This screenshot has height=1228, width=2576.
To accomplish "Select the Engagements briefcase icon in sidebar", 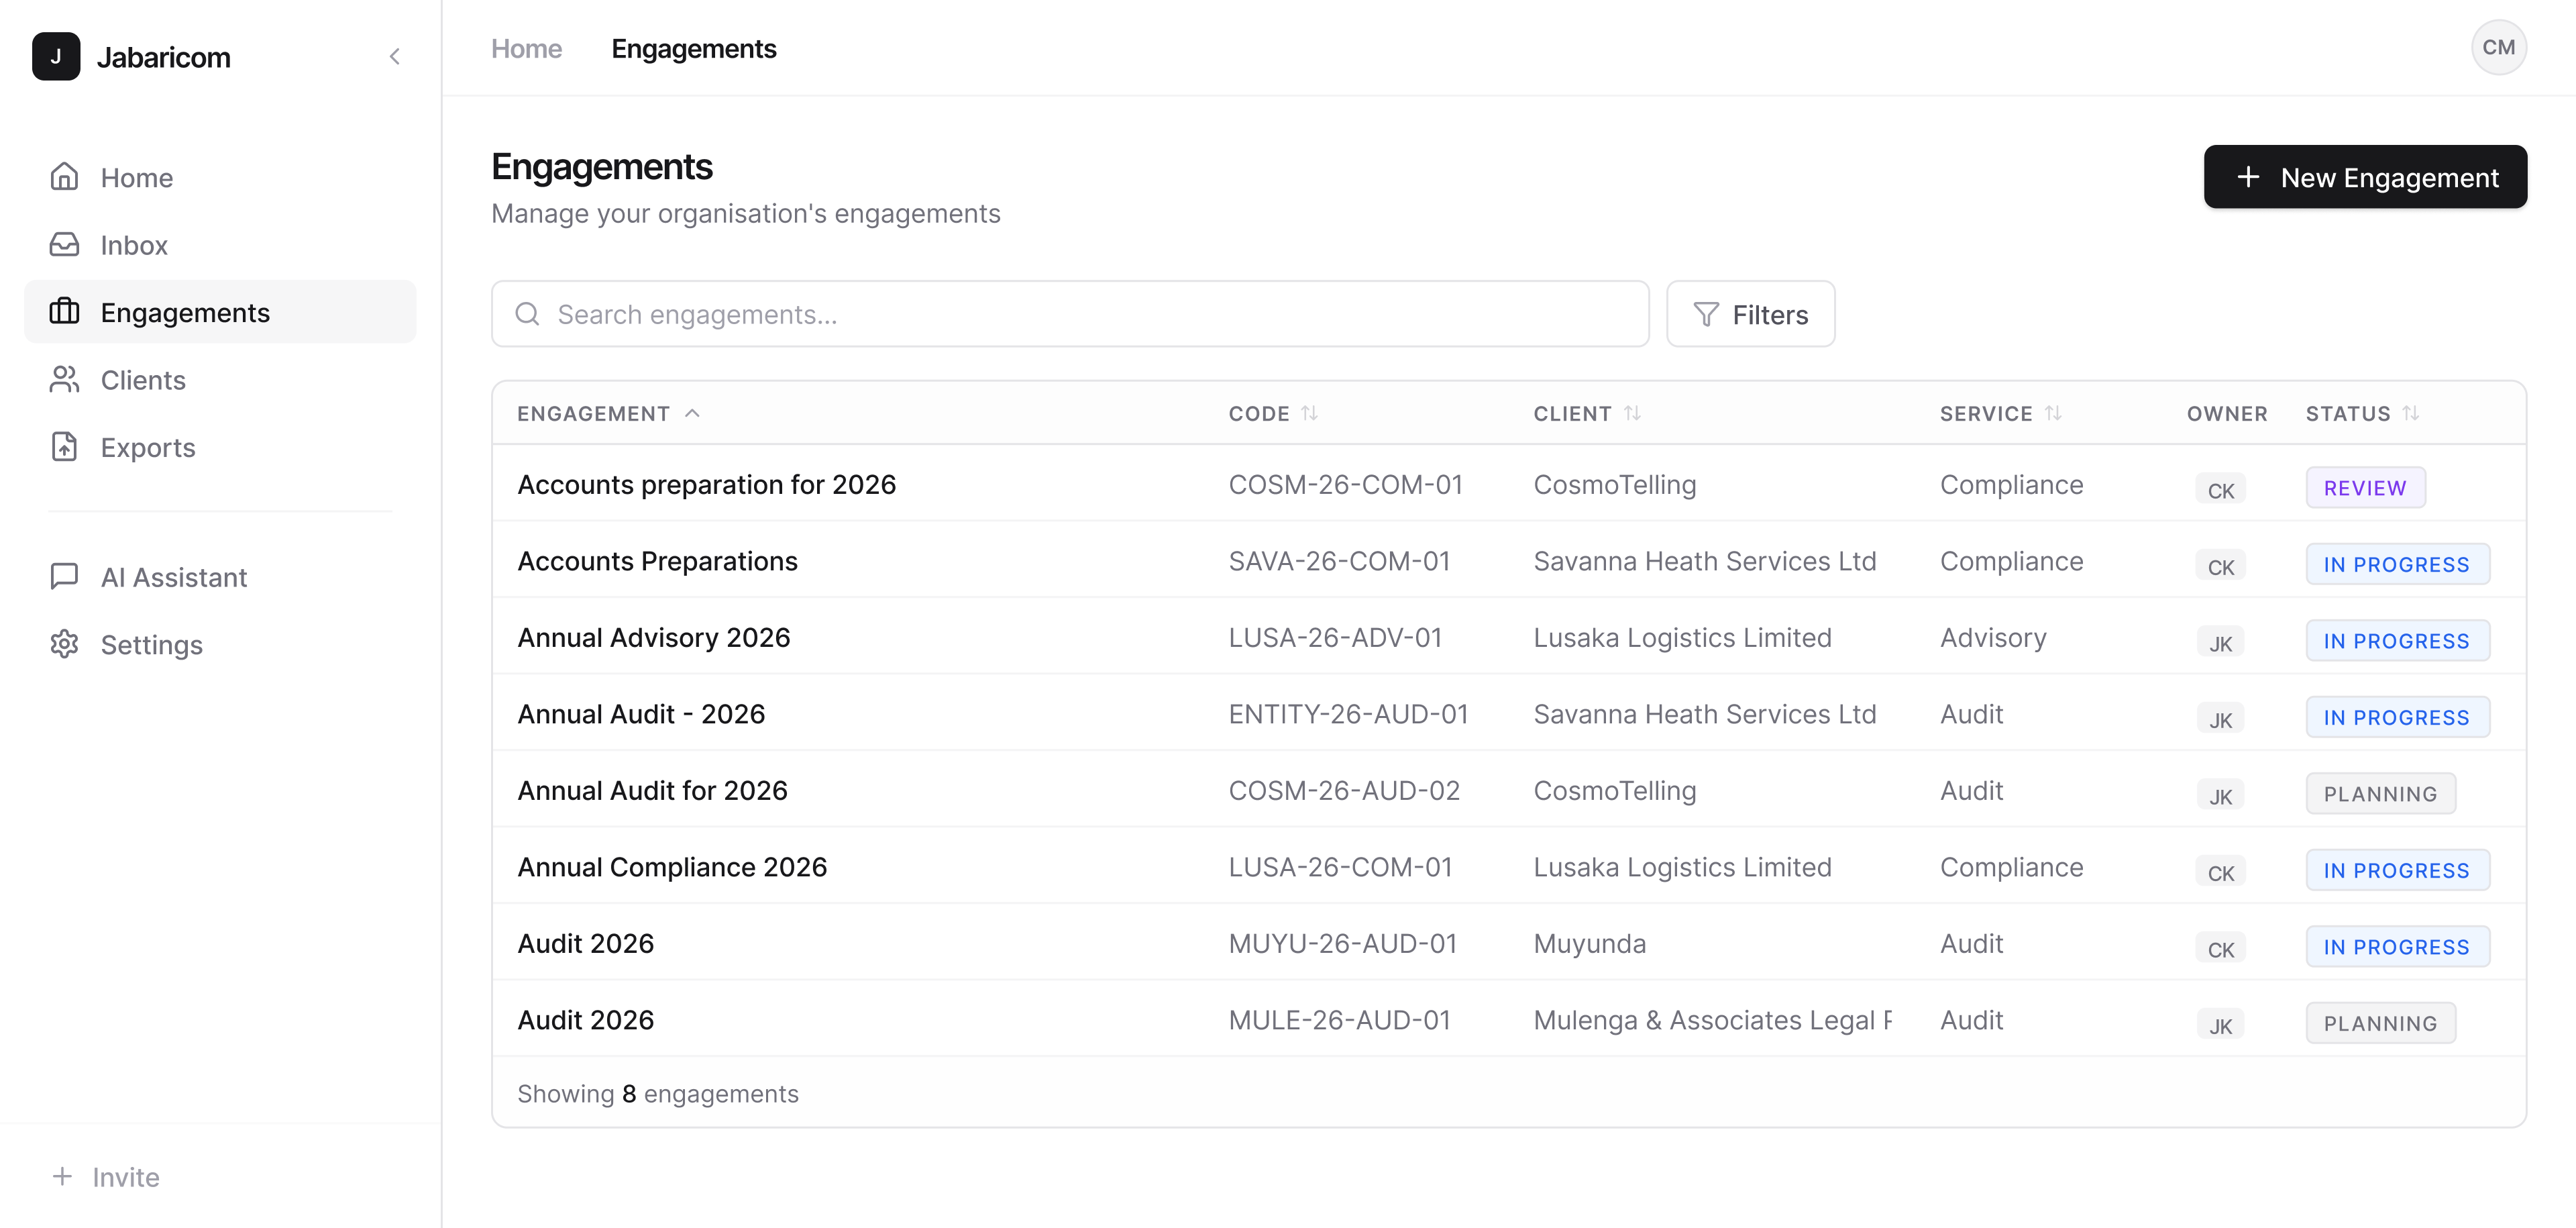I will (64, 312).
